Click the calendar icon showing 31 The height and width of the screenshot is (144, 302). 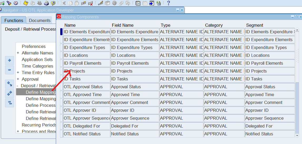pyautogui.click(x=138, y=3)
